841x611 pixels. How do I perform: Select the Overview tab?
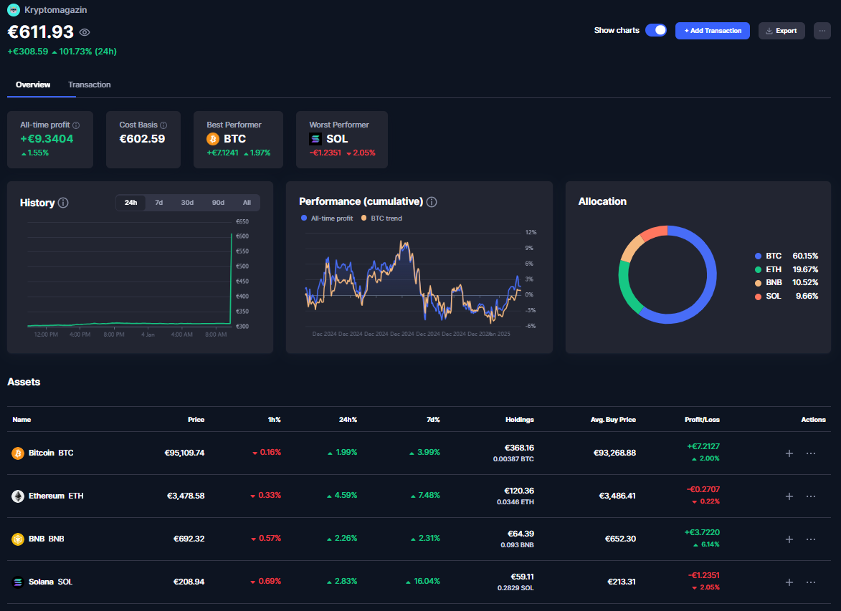tap(33, 85)
